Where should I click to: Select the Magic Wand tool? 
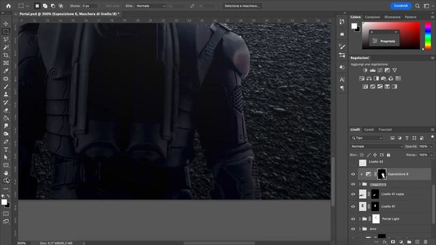(x=6, y=47)
